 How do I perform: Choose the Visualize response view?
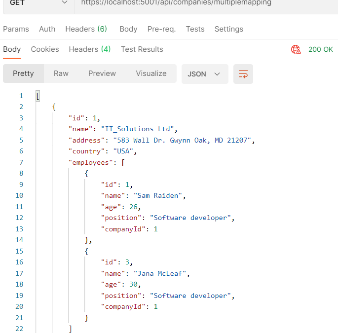151,74
